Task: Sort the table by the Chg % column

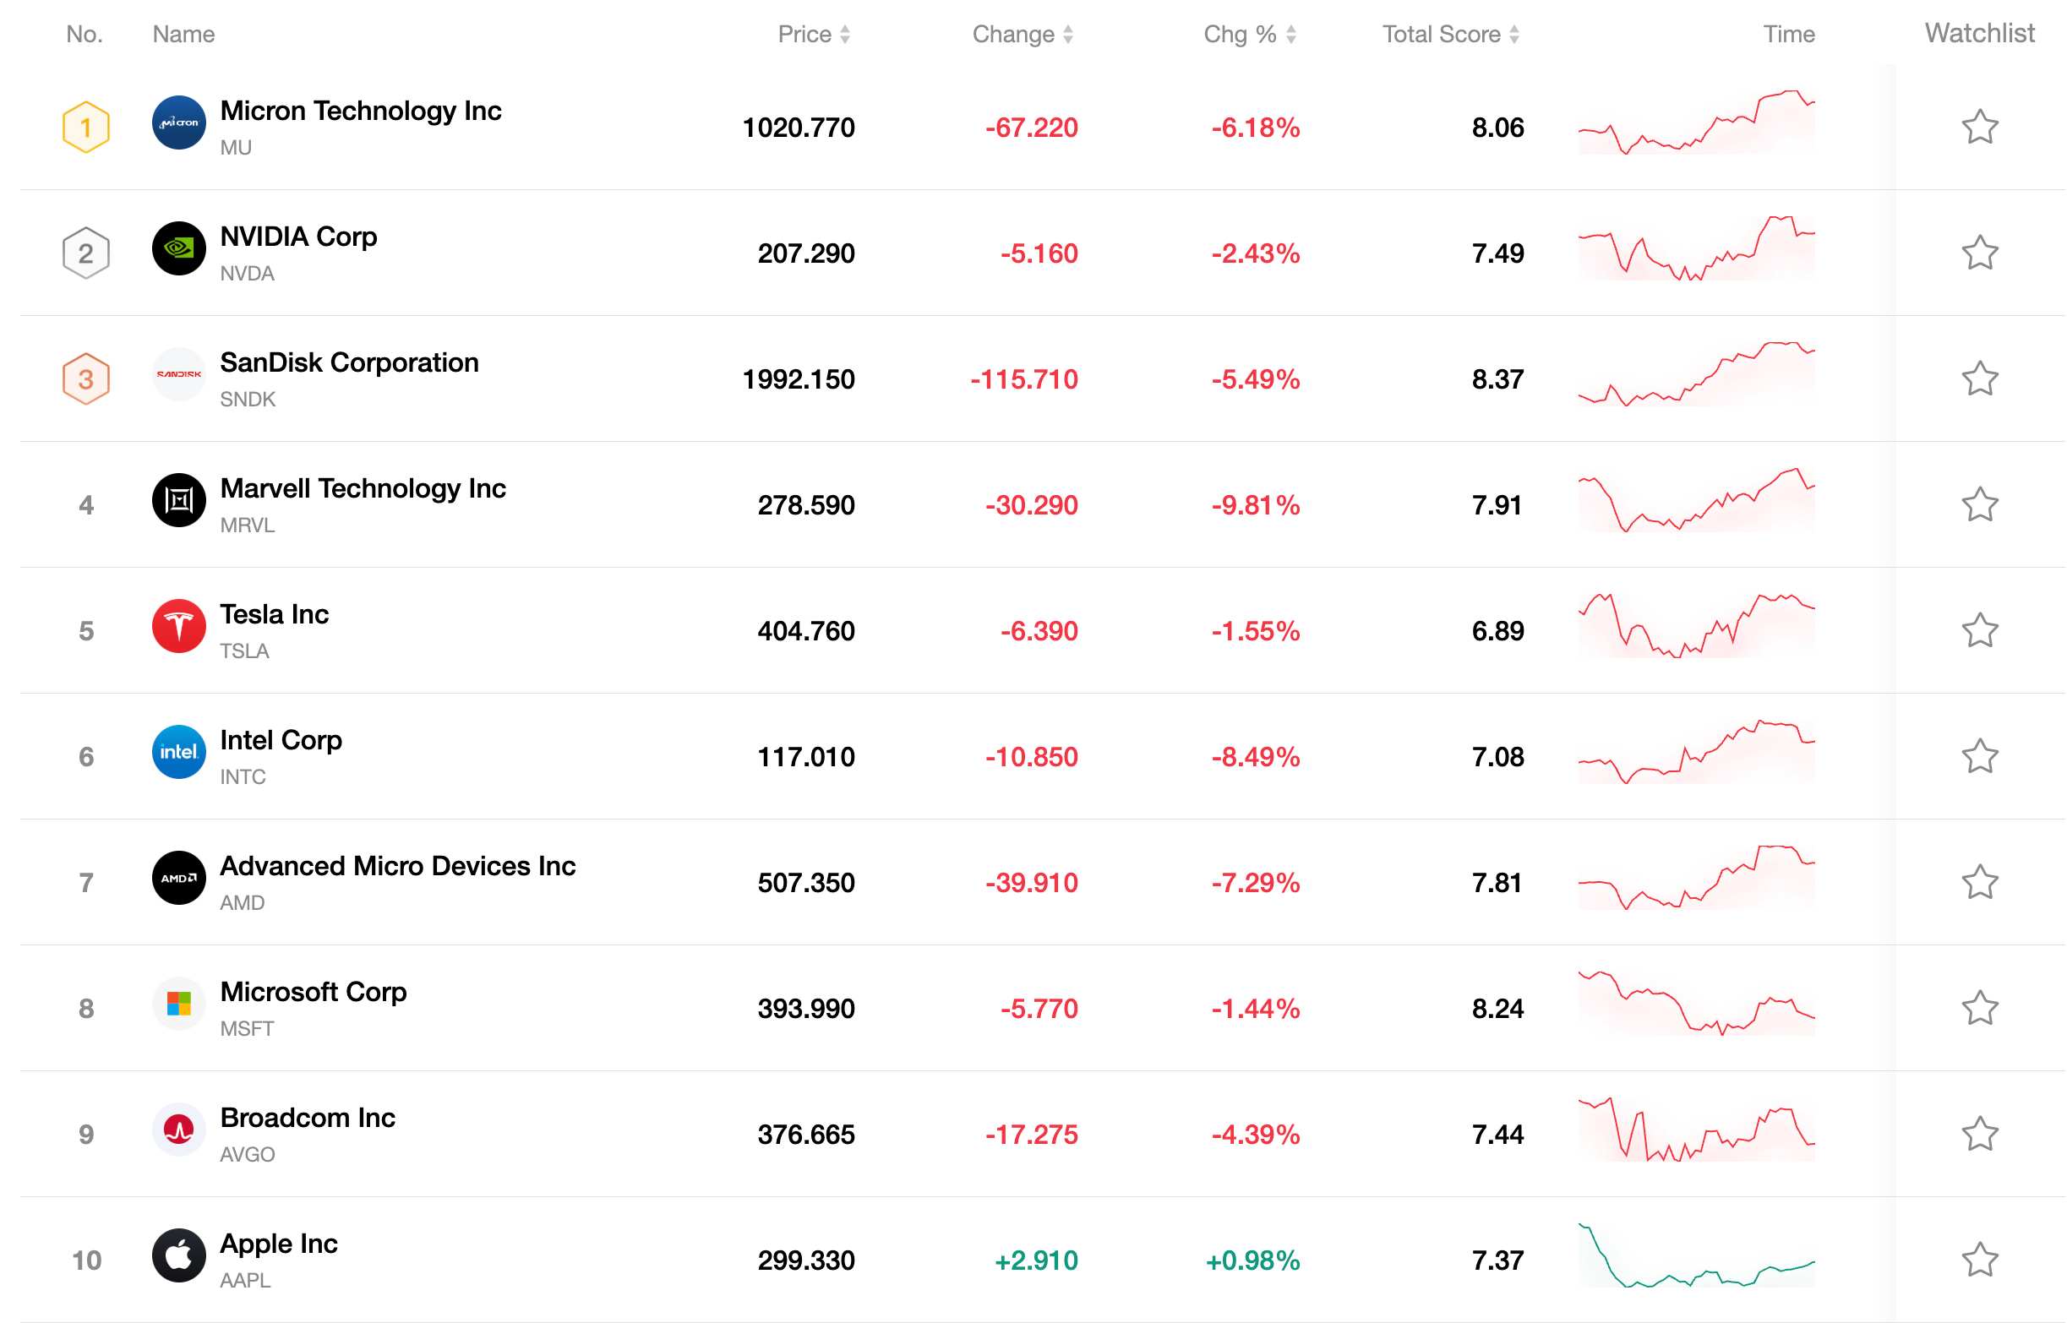Action: point(1250,35)
